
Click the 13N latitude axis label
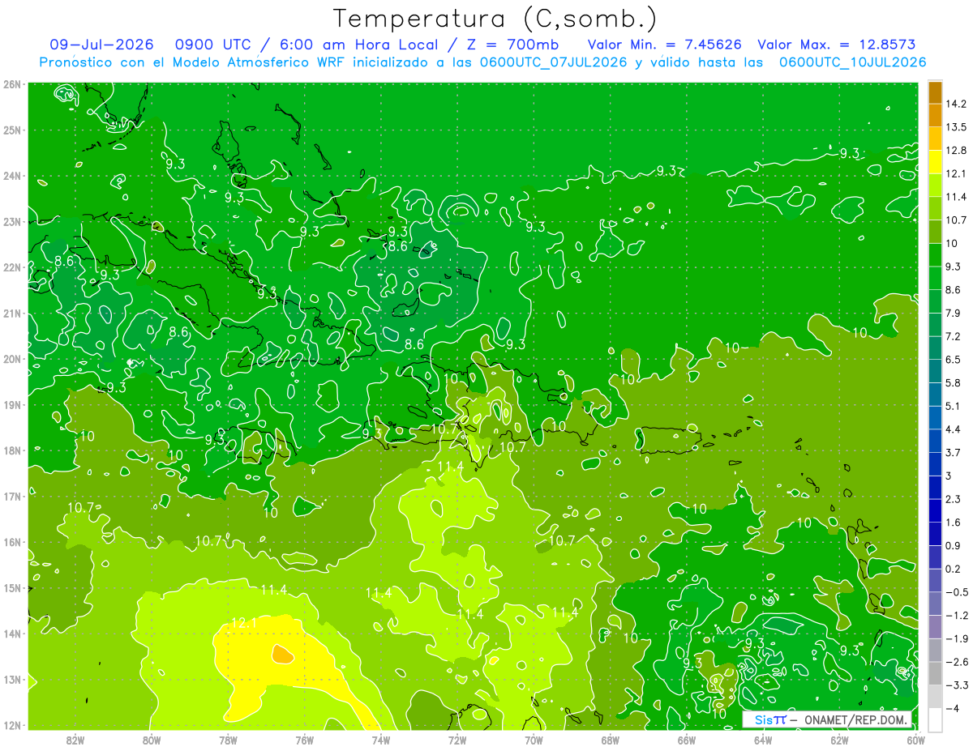click(x=11, y=679)
